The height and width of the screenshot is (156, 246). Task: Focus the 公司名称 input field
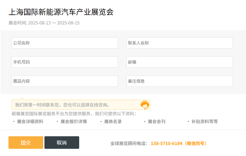click(x=65, y=43)
